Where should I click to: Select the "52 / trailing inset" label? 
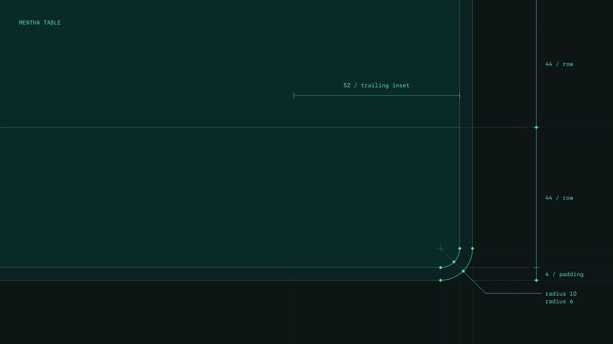pos(376,86)
